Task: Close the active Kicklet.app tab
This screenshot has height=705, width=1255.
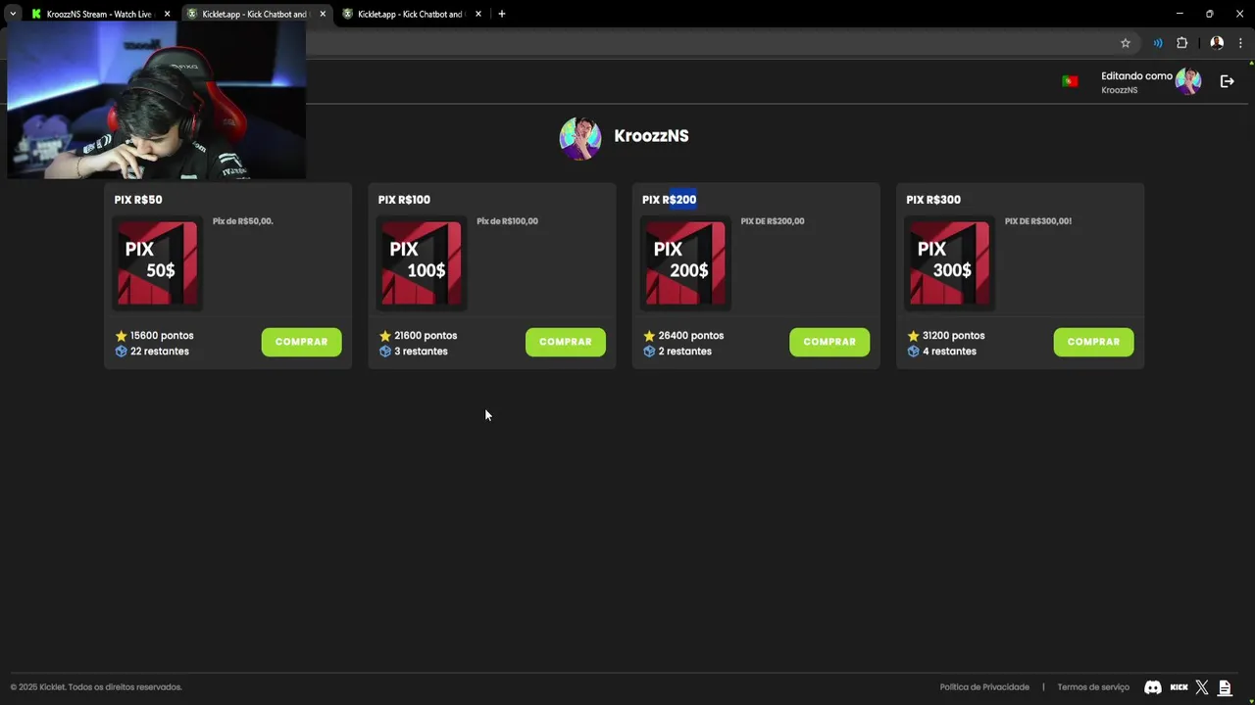Action: [x=323, y=14]
